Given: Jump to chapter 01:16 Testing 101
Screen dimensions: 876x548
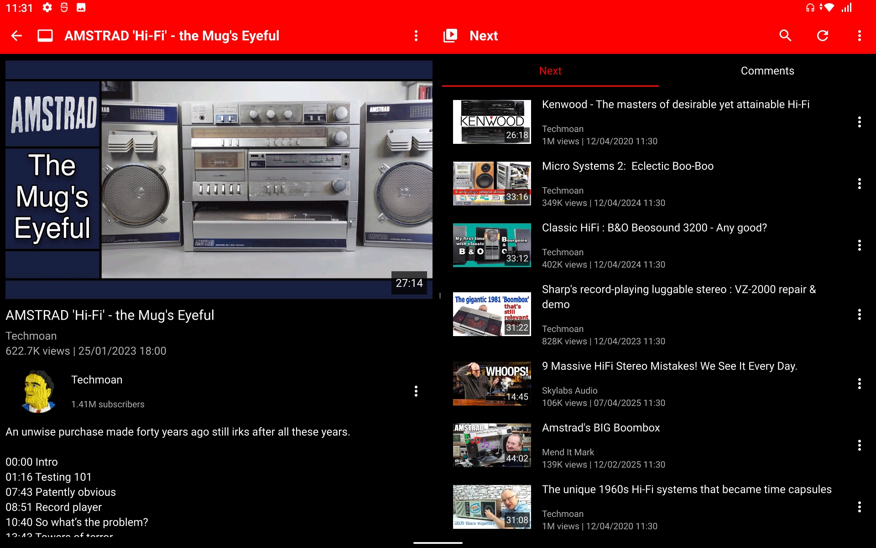Looking at the screenshot, I should [48, 477].
